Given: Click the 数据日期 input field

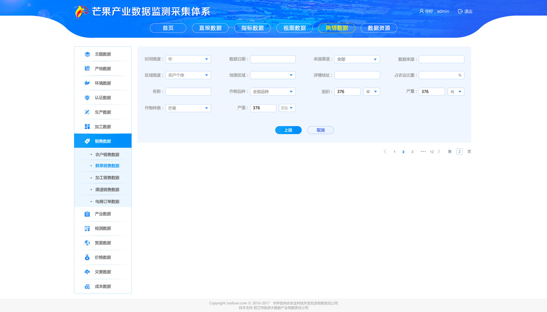Looking at the screenshot, I should (273, 59).
